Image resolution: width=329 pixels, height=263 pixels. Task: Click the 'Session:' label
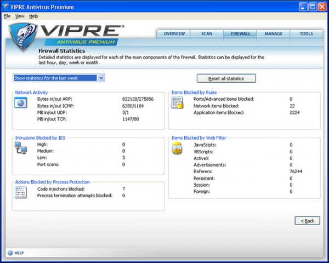(x=202, y=185)
